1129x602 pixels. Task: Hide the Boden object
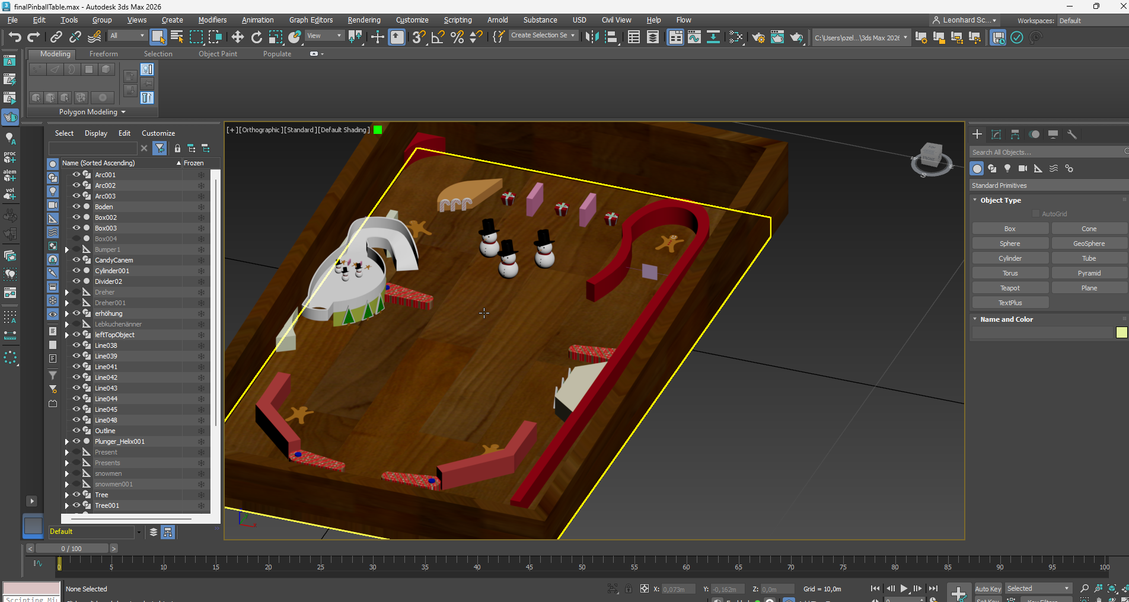76,206
